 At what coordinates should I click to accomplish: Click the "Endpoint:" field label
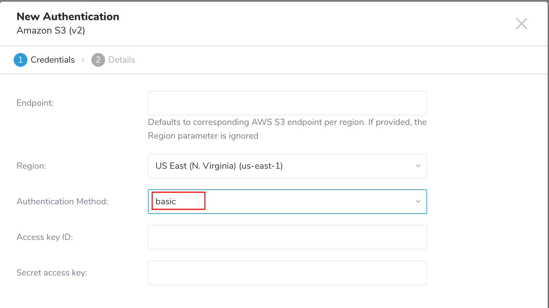[35, 103]
